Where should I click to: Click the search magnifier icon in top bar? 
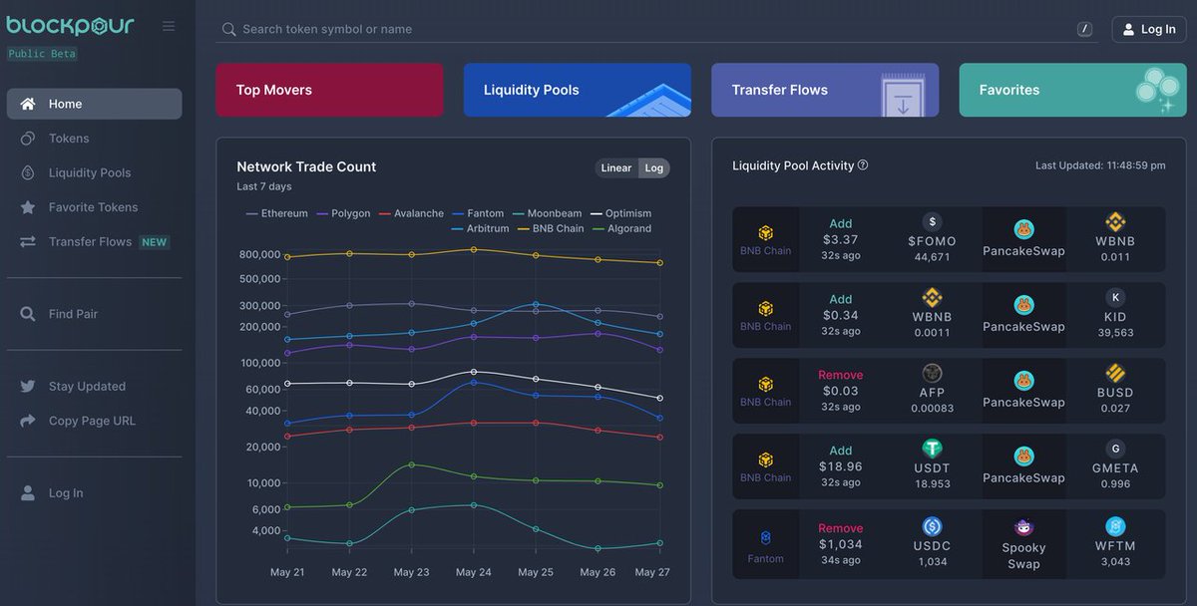click(x=229, y=30)
